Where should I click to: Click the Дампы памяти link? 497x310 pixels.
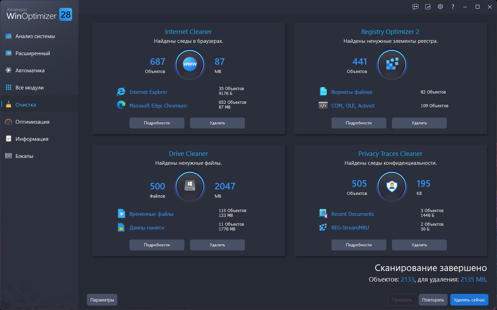coord(147,228)
